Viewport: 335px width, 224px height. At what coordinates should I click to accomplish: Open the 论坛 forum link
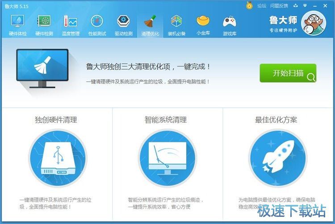262,6
